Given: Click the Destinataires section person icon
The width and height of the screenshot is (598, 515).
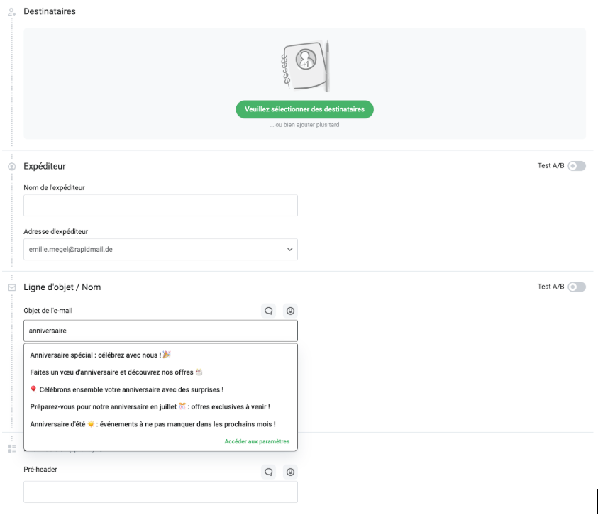Looking at the screenshot, I should [11, 12].
